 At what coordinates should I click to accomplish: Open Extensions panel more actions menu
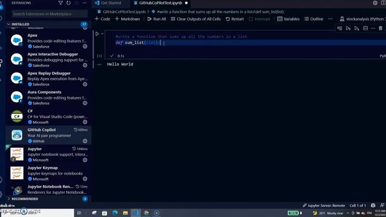[x=84, y=3]
